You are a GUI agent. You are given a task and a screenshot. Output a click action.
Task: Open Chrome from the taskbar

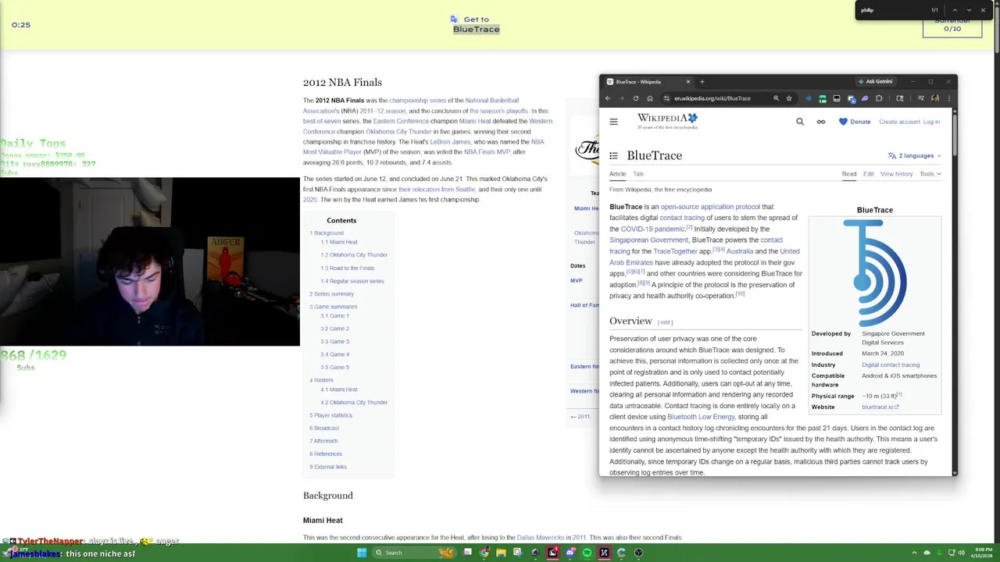pos(484,553)
